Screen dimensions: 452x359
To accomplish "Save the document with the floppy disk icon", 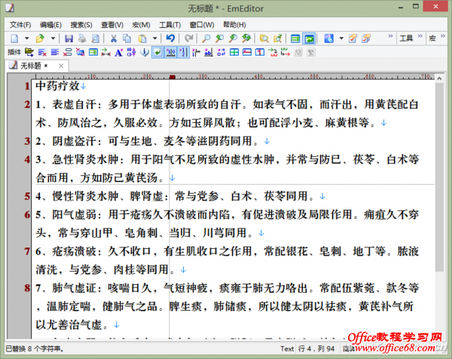I will tap(69, 38).
